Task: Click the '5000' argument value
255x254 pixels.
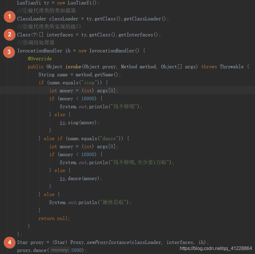Action: coord(76,250)
